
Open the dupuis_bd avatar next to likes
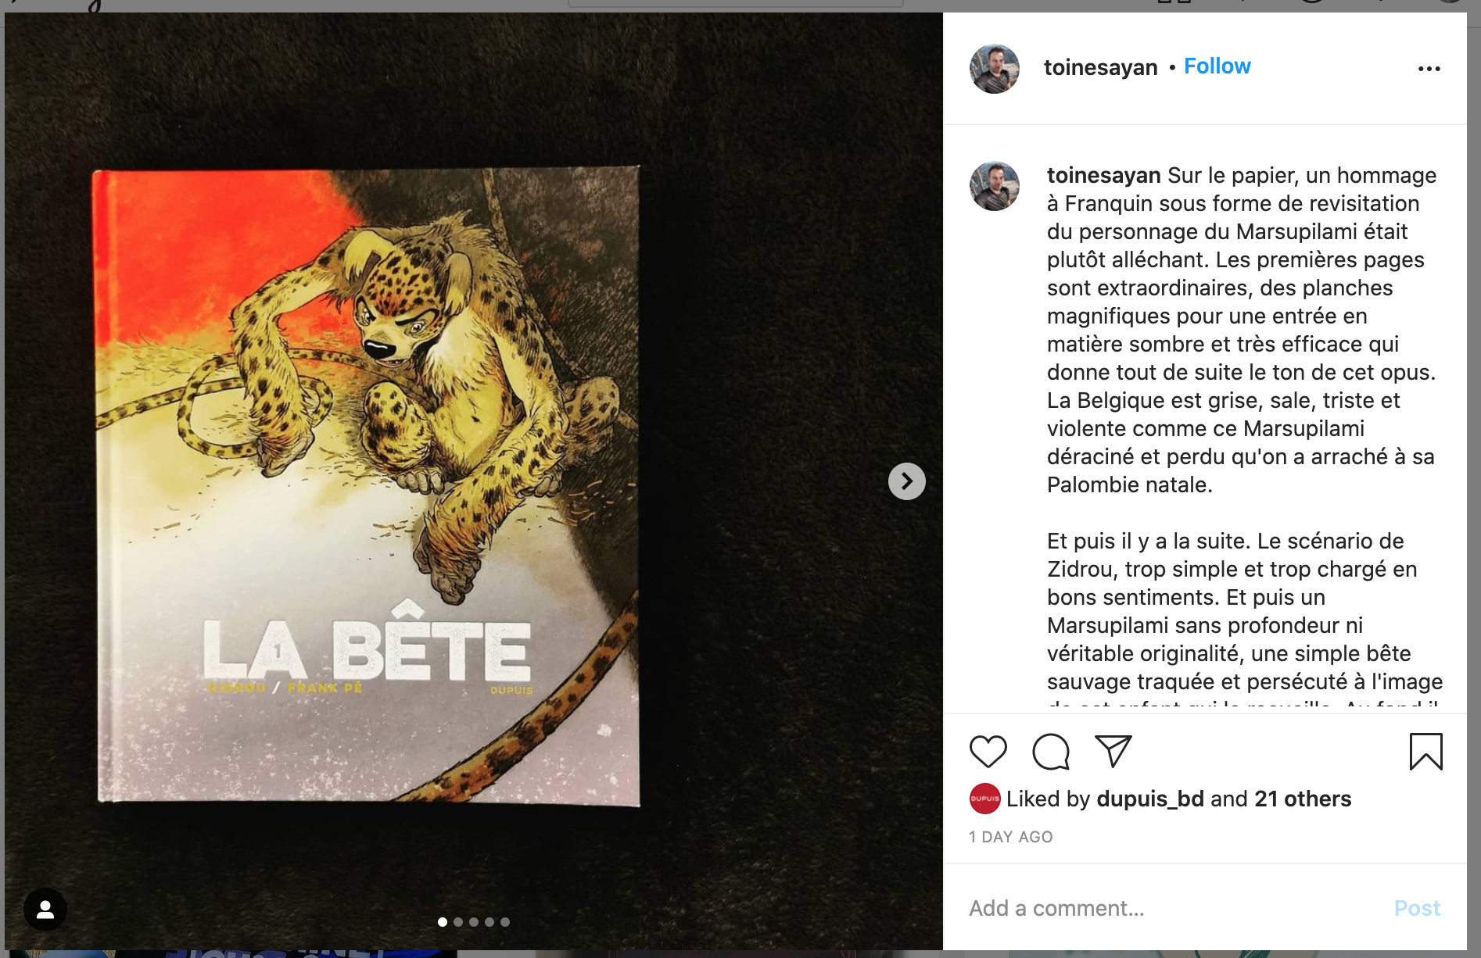pyautogui.click(x=984, y=799)
